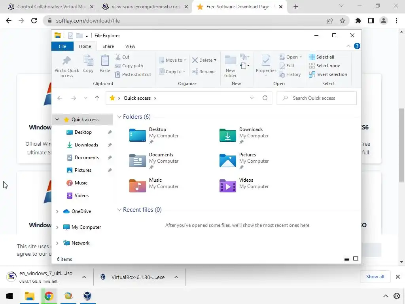Open the Delete dropdown in Organize group

[x=204, y=60]
